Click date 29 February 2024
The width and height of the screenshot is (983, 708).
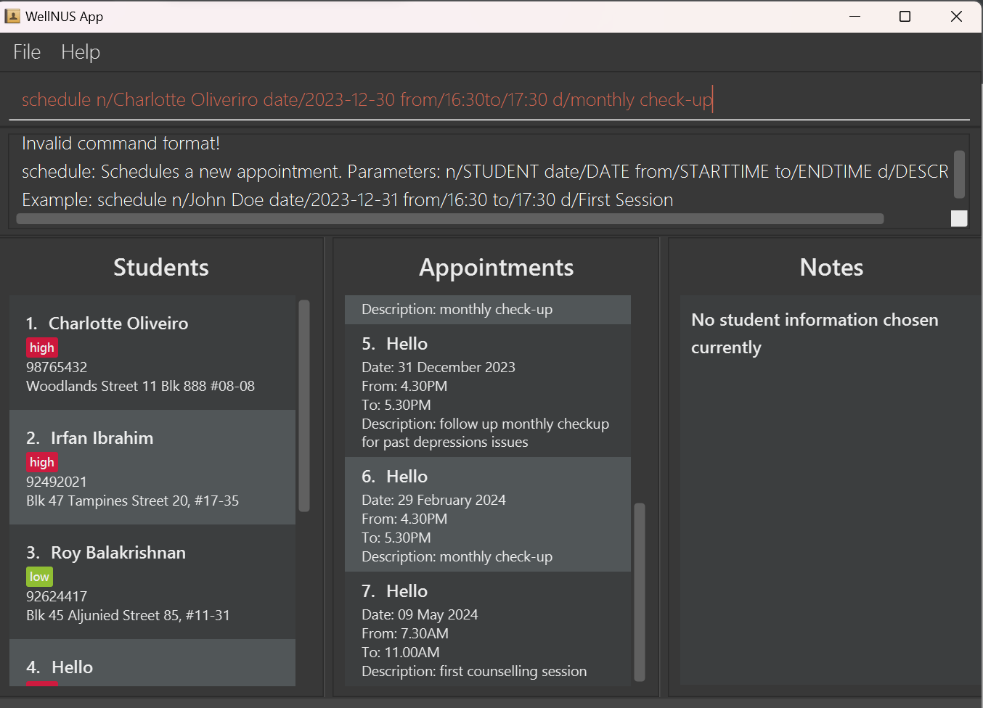coord(433,500)
